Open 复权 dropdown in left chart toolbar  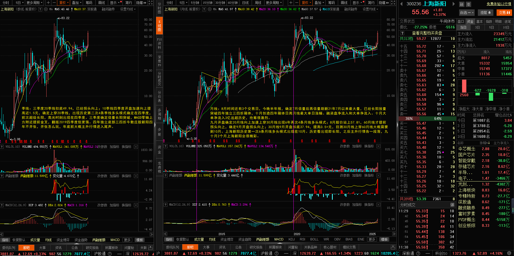pyautogui.click(x=64, y=3)
